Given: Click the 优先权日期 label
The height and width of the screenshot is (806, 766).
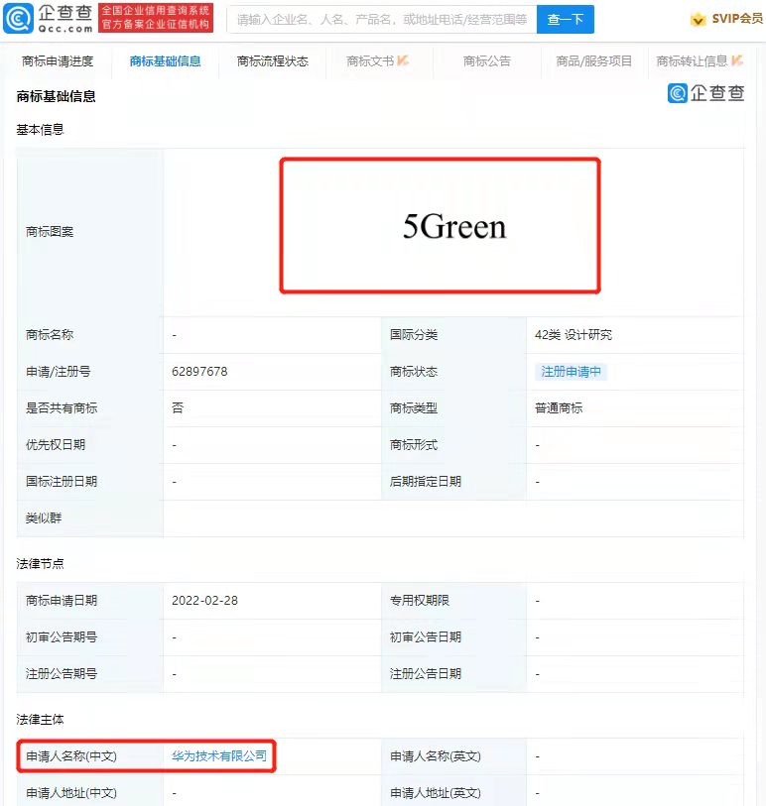Looking at the screenshot, I should click(x=56, y=444).
